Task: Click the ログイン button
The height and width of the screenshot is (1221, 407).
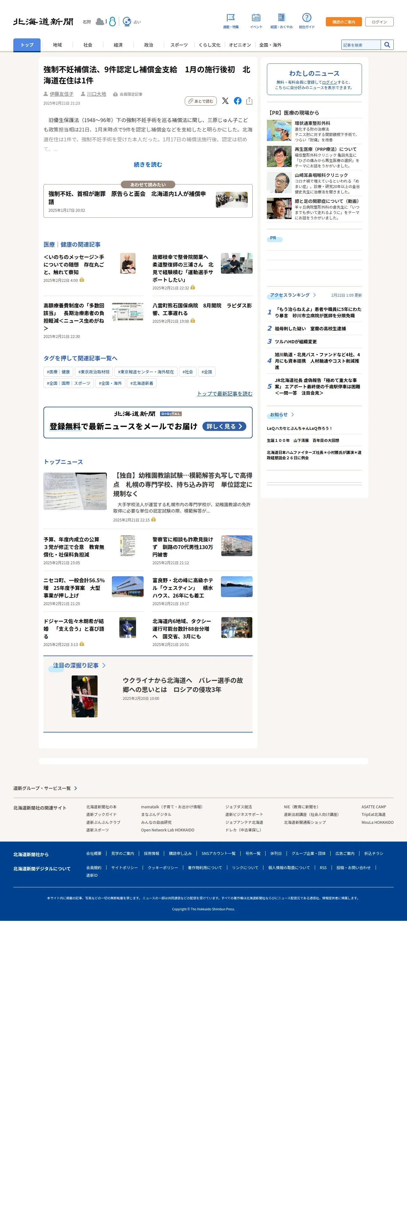Action: click(379, 22)
